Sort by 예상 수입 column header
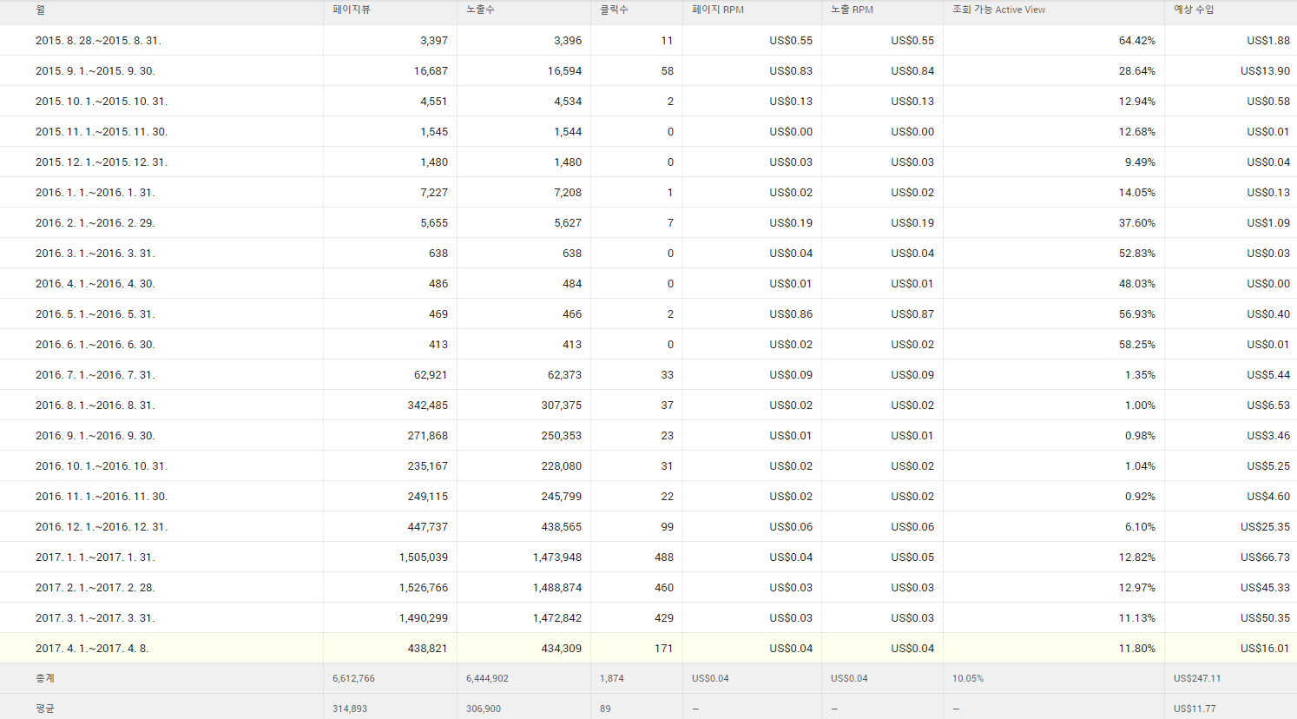 1194,10
